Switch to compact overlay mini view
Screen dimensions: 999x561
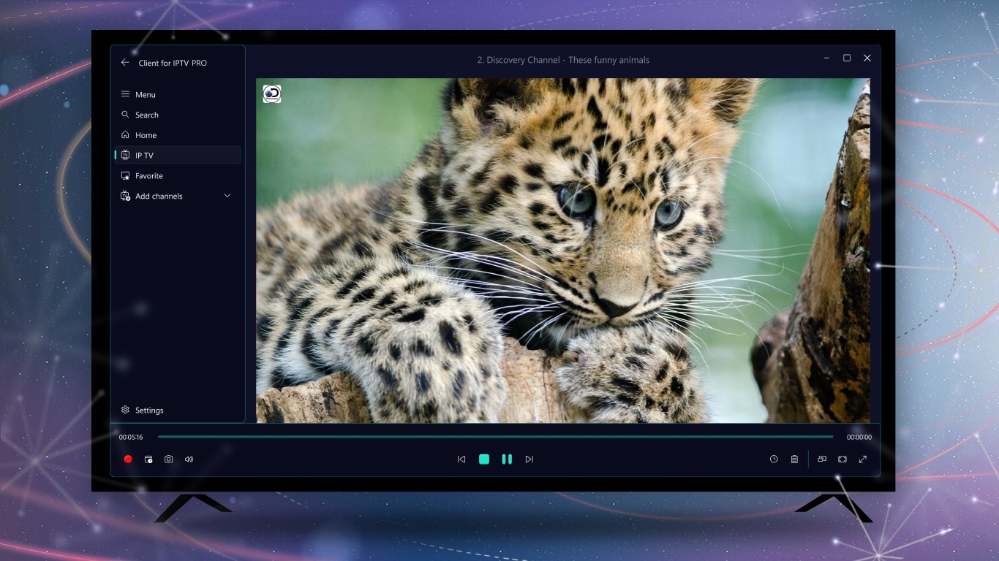tap(822, 459)
